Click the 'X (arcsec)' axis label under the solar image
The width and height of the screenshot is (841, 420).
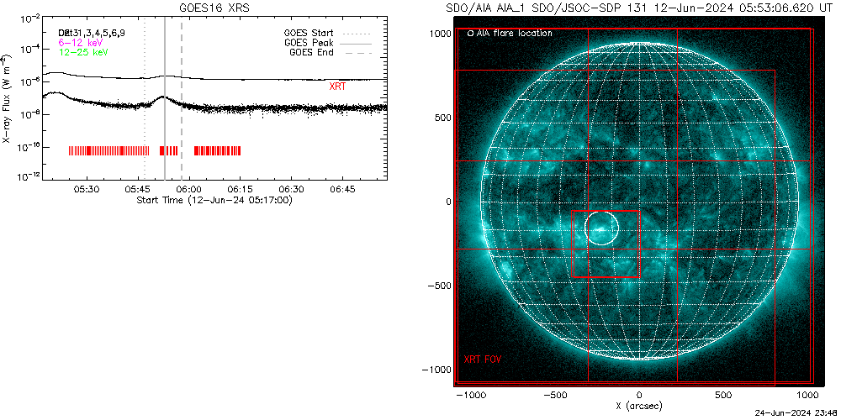(x=639, y=406)
